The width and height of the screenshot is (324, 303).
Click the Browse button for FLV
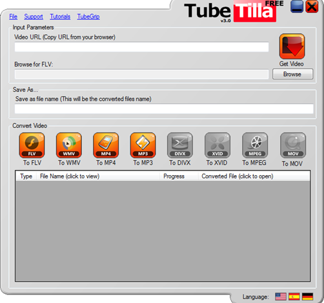tap(292, 74)
